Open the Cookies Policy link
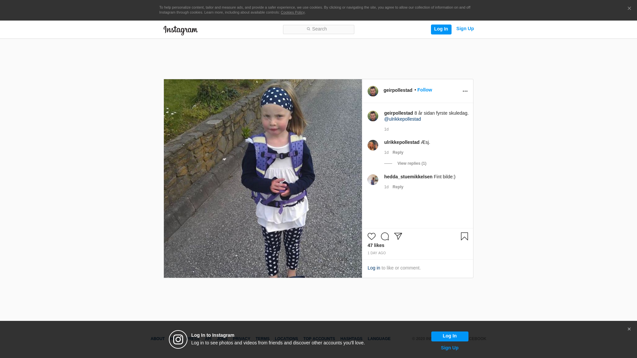 [x=293, y=13]
